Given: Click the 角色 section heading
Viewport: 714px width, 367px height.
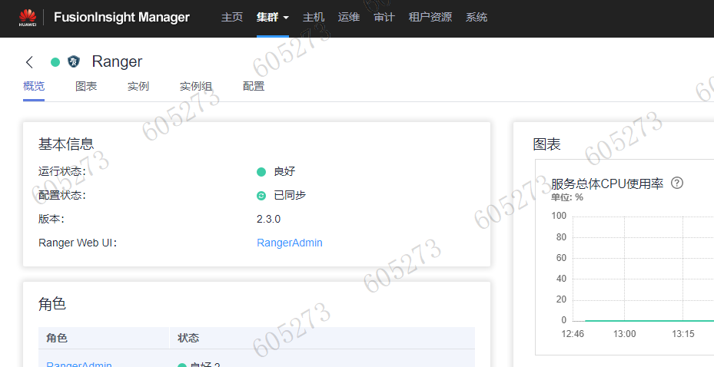Looking at the screenshot, I should tap(52, 304).
